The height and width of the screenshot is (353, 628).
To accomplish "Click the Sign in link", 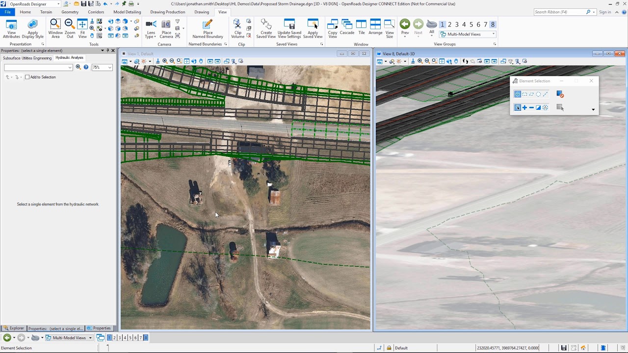I will tap(605, 12).
